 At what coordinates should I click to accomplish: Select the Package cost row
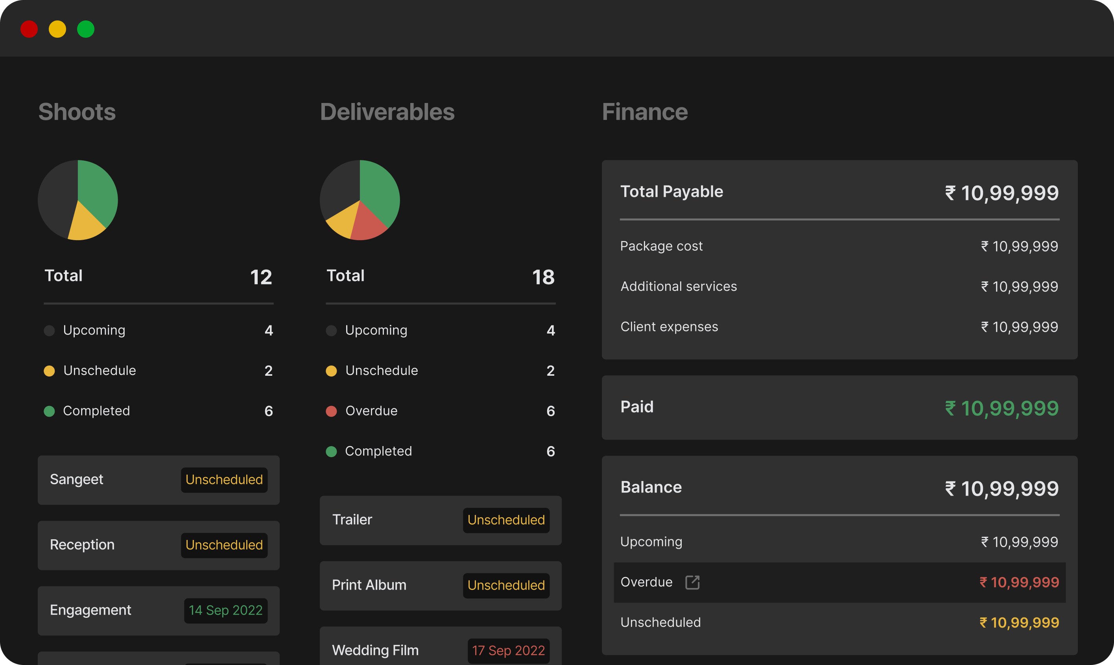pyautogui.click(x=839, y=246)
